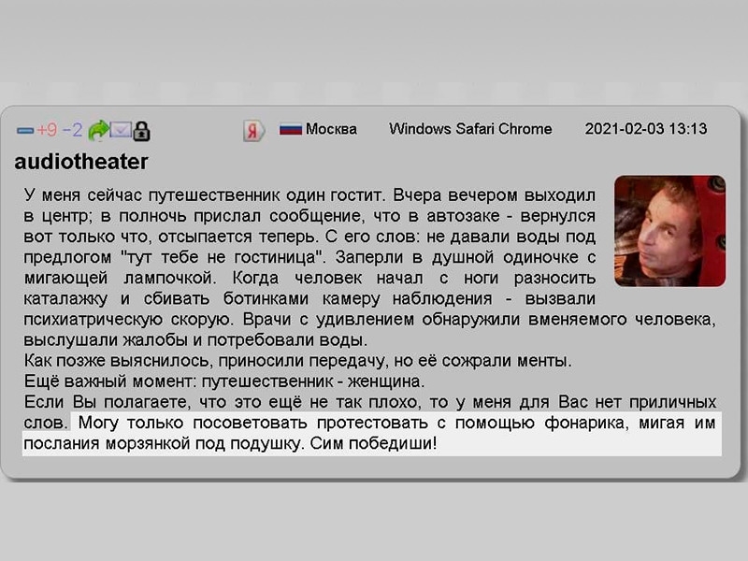Toggle message notifications via envelope
748x561 pixels.
[x=120, y=129]
